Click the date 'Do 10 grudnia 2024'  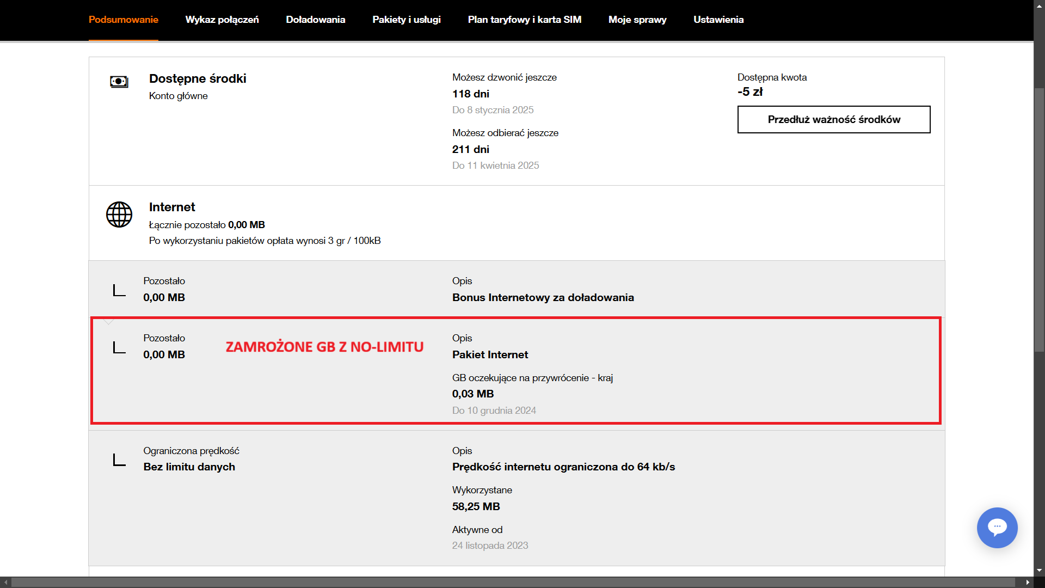tap(494, 411)
